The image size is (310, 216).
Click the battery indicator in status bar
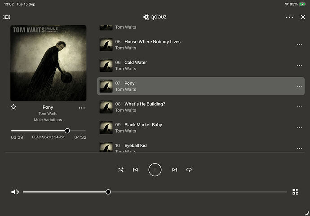302,4
